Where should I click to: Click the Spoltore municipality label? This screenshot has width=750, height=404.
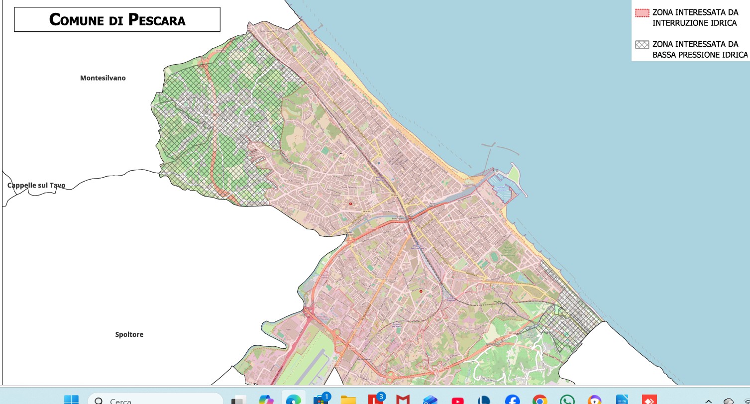129,334
